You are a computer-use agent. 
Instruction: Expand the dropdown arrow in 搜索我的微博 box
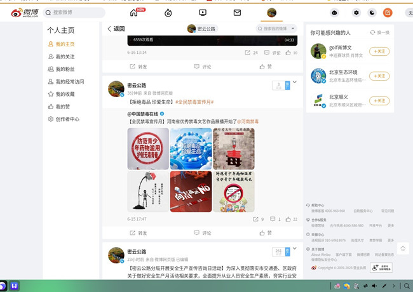pyautogui.click(x=293, y=29)
